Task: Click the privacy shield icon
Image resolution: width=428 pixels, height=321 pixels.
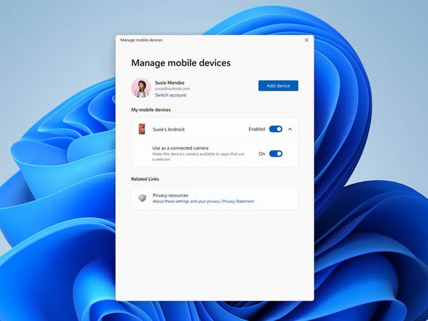Action: 142,198
